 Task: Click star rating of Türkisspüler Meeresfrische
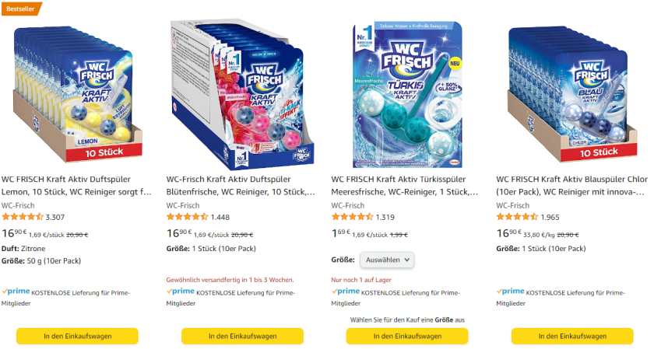353,217
